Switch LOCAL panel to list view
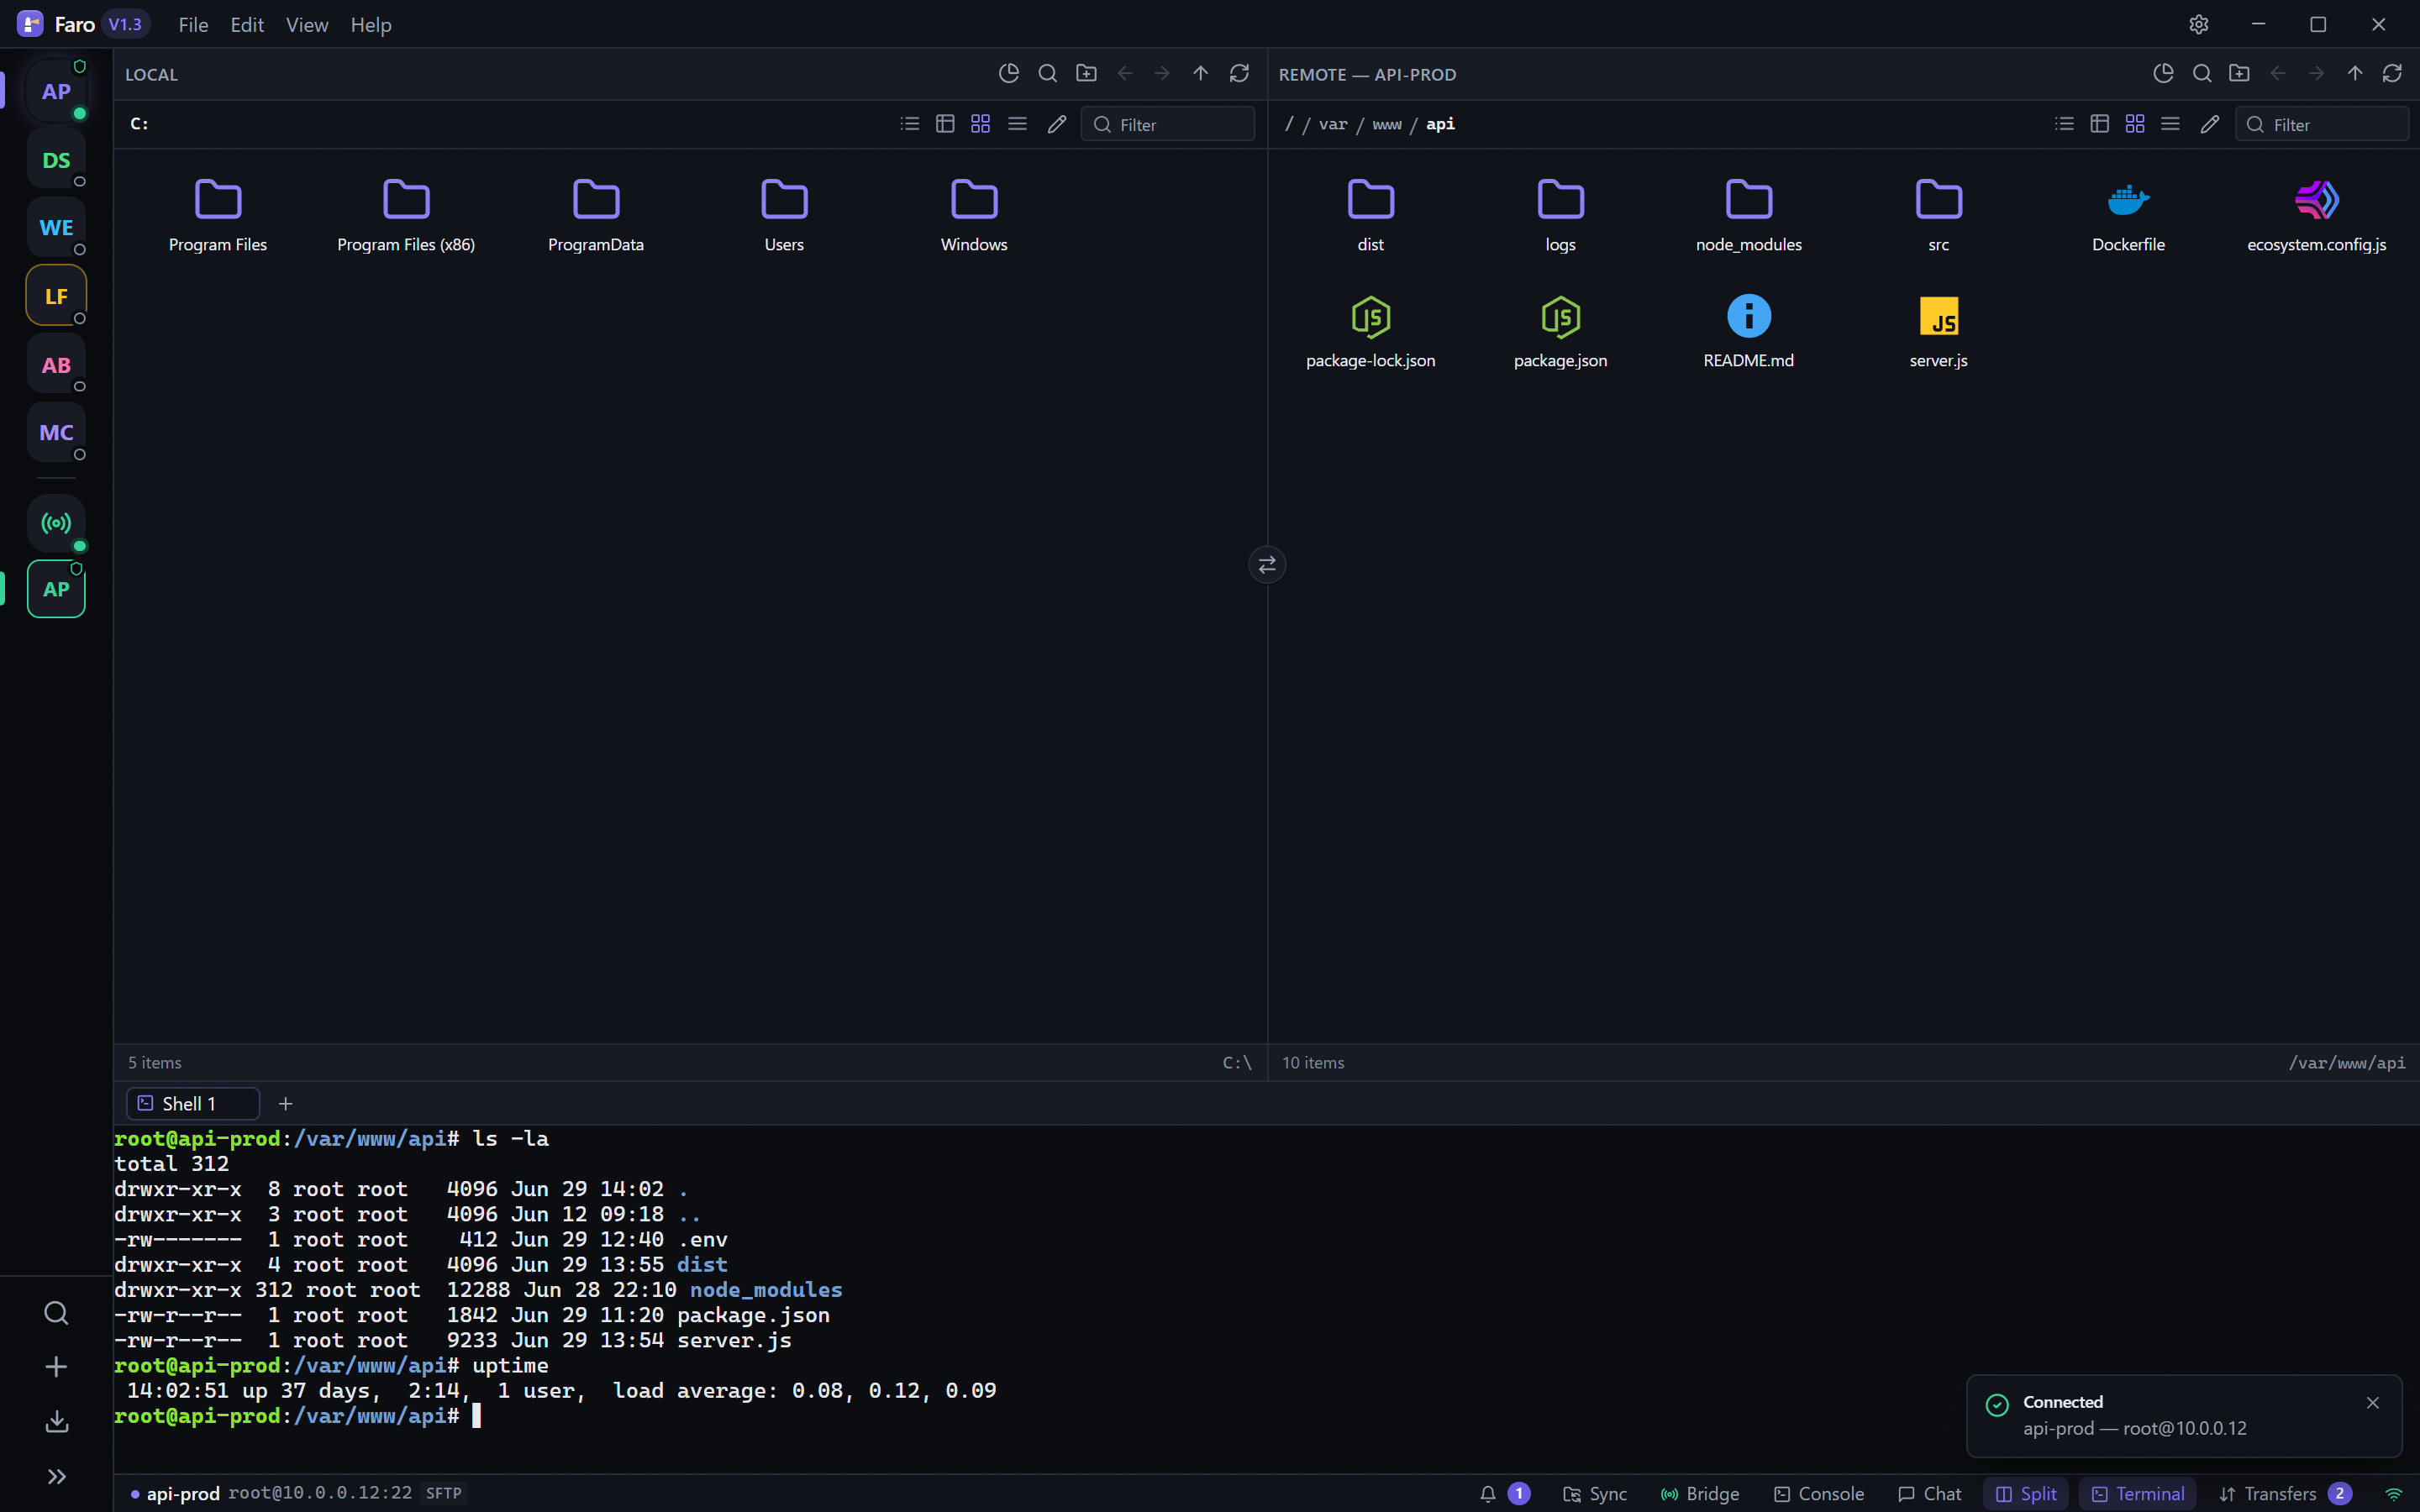2420x1512 pixels. pos(909,124)
